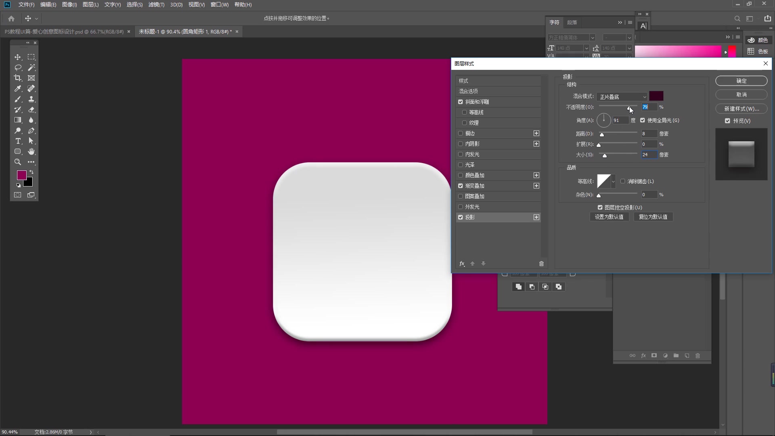Open 图像 menu

69,4
